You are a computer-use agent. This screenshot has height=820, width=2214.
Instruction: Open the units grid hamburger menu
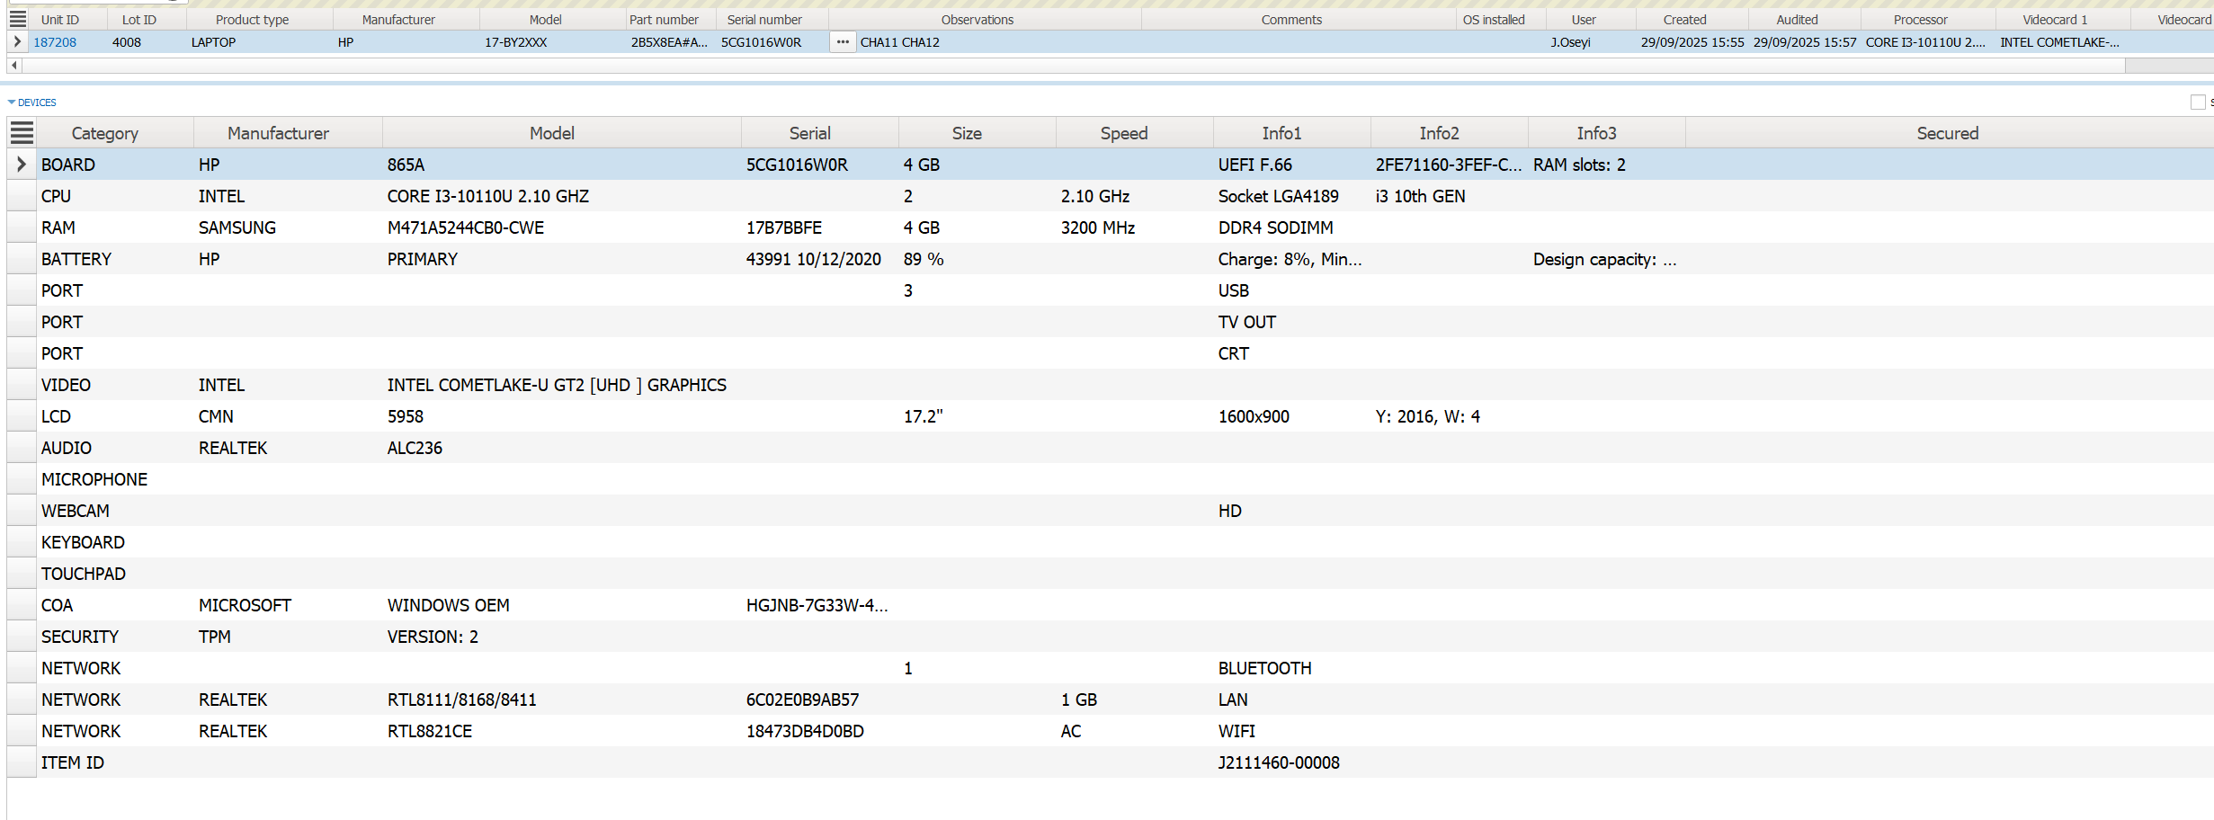pyautogui.click(x=18, y=19)
